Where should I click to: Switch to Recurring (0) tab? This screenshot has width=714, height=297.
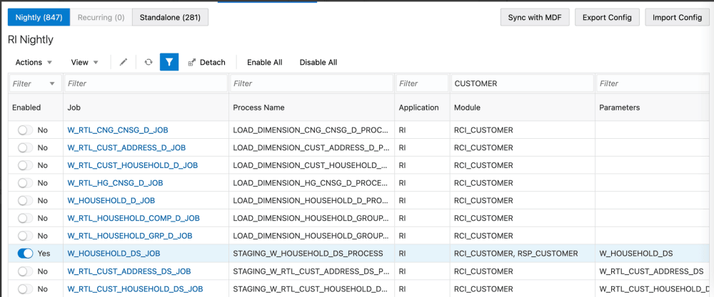coord(101,18)
